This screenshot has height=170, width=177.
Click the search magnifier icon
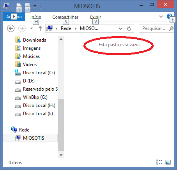[171, 28]
